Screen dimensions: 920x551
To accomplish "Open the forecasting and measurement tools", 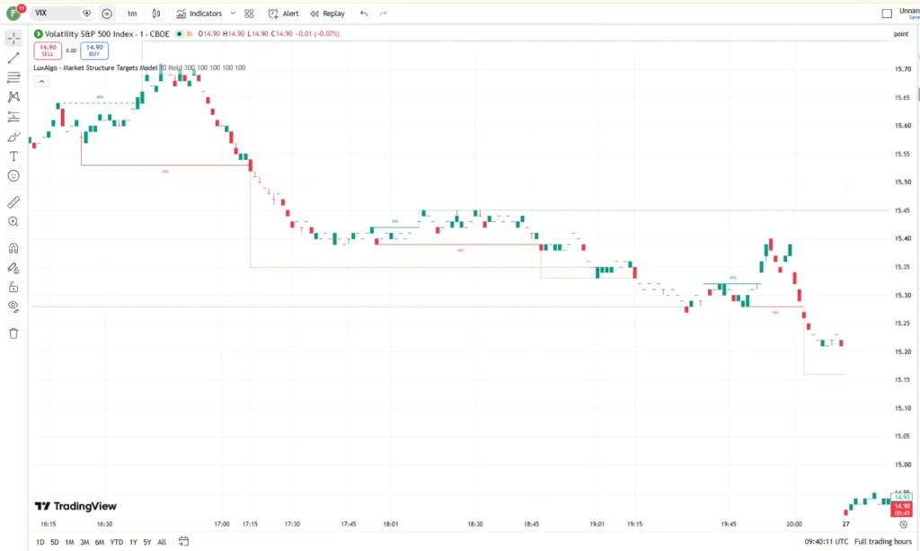I will [13, 117].
